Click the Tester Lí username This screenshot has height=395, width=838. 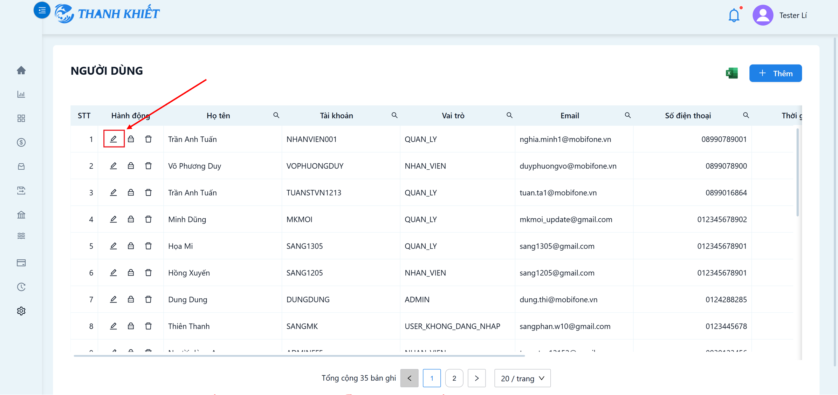click(793, 15)
